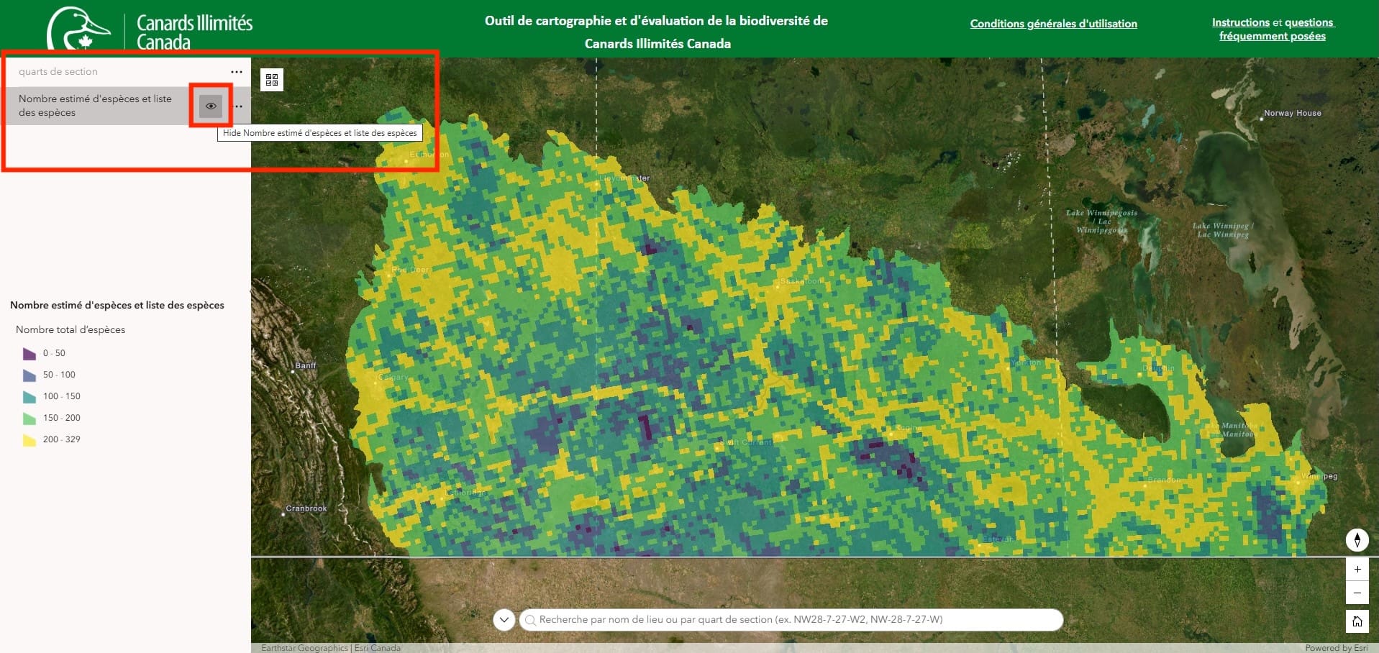The height and width of the screenshot is (653, 1379).
Task: Click the application title in the header
Action: (656, 32)
